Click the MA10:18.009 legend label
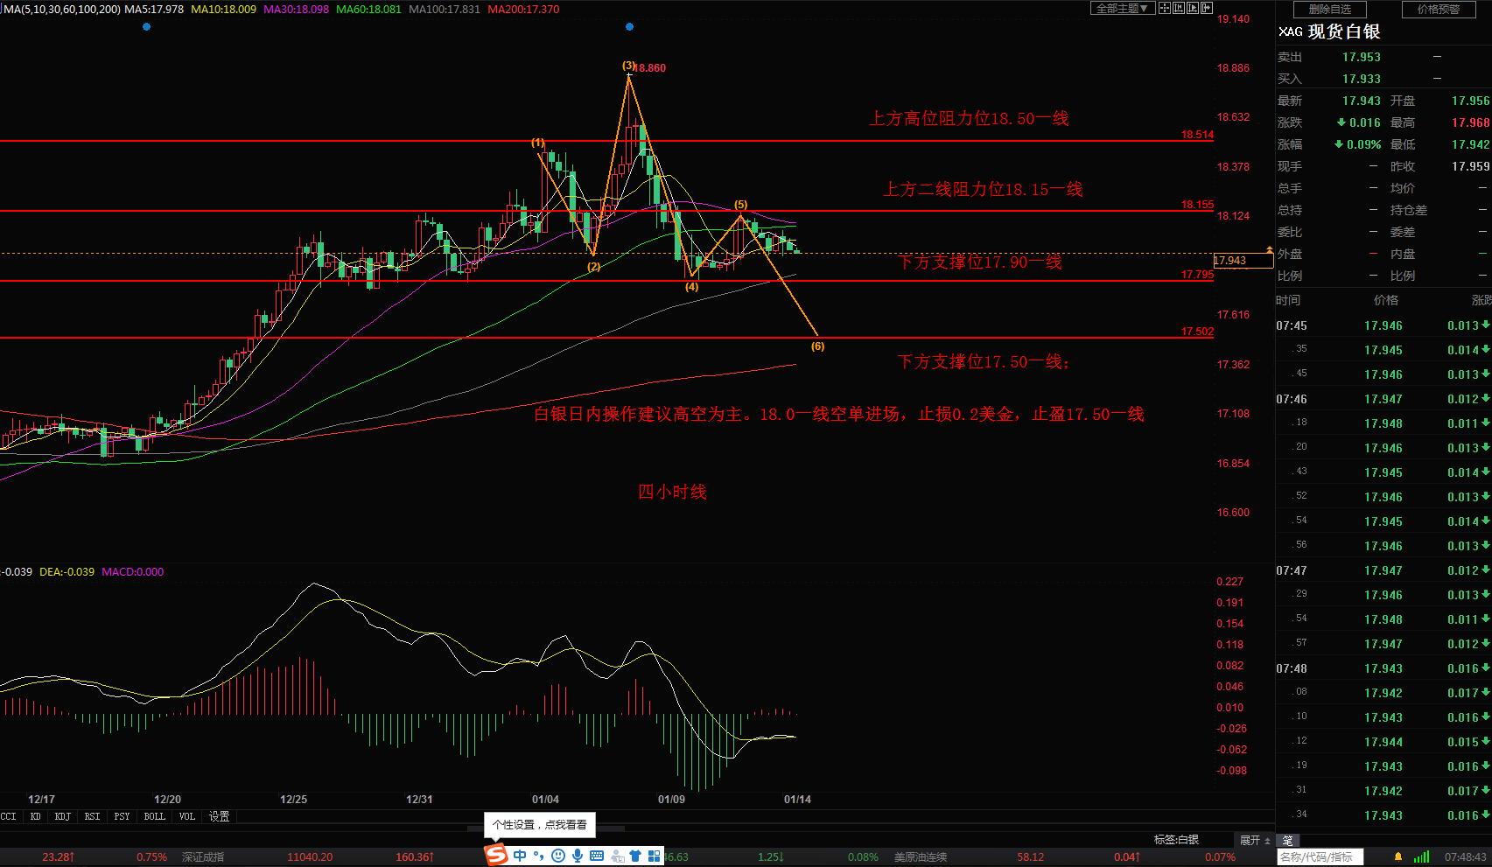This screenshot has width=1492, height=867. tap(223, 9)
